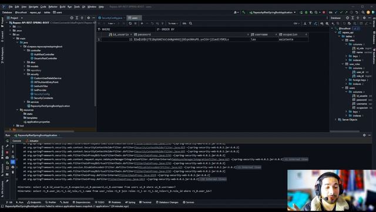Add a new row to users table

[x=142, y=24]
